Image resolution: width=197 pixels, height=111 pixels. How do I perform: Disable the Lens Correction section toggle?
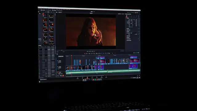126,39
